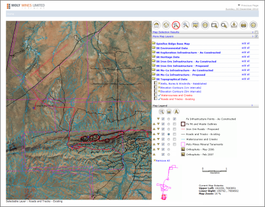The width and height of the screenshot is (265, 207).
Task: Toggle visibility checkbox for Watercourses and Creeks
Action: [x=163, y=139]
